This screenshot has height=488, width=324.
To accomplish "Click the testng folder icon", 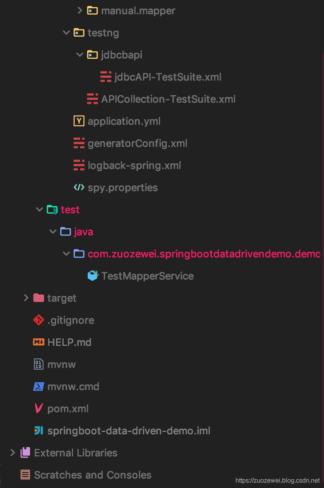I will [79, 33].
